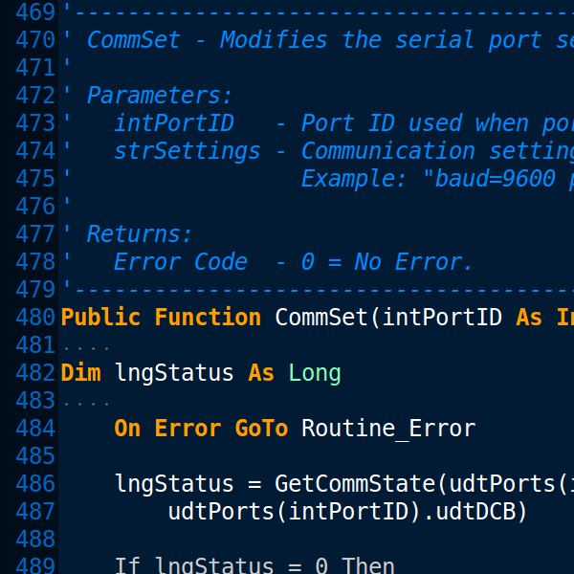Click the Dim keyword
The width and height of the screenshot is (574, 574).
tap(80, 373)
